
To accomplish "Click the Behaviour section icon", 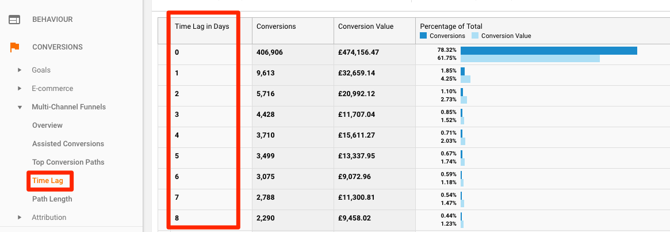I will (14, 20).
